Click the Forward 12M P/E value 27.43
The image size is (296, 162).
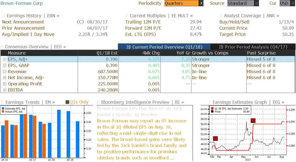point(196,28)
